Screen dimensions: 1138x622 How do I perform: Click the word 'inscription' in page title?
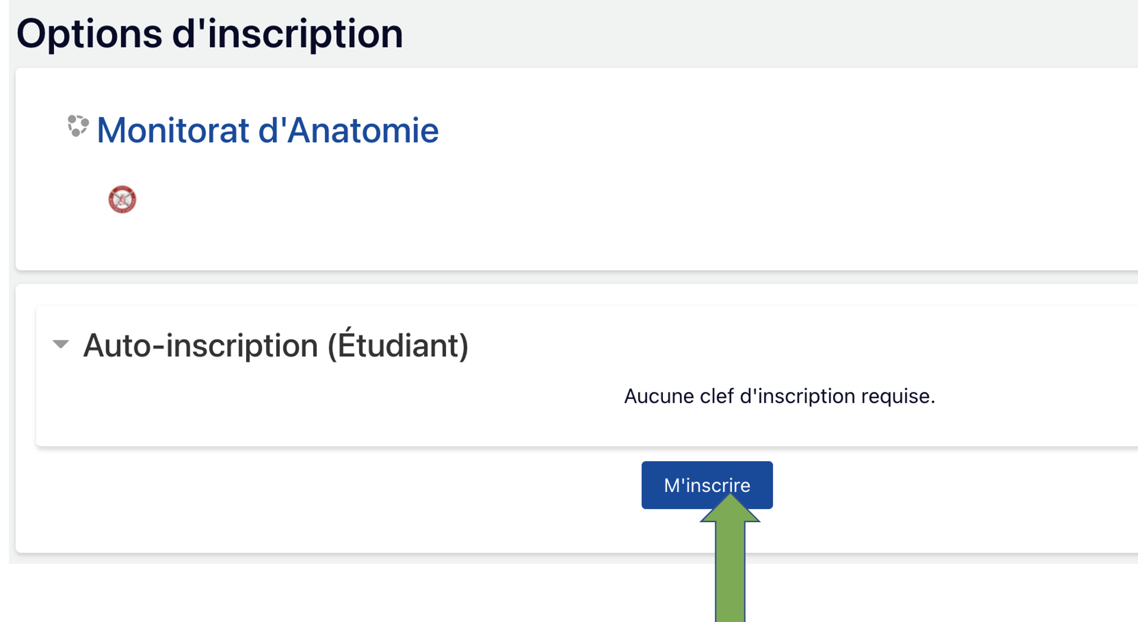pyautogui.click(x=305, y=34)
